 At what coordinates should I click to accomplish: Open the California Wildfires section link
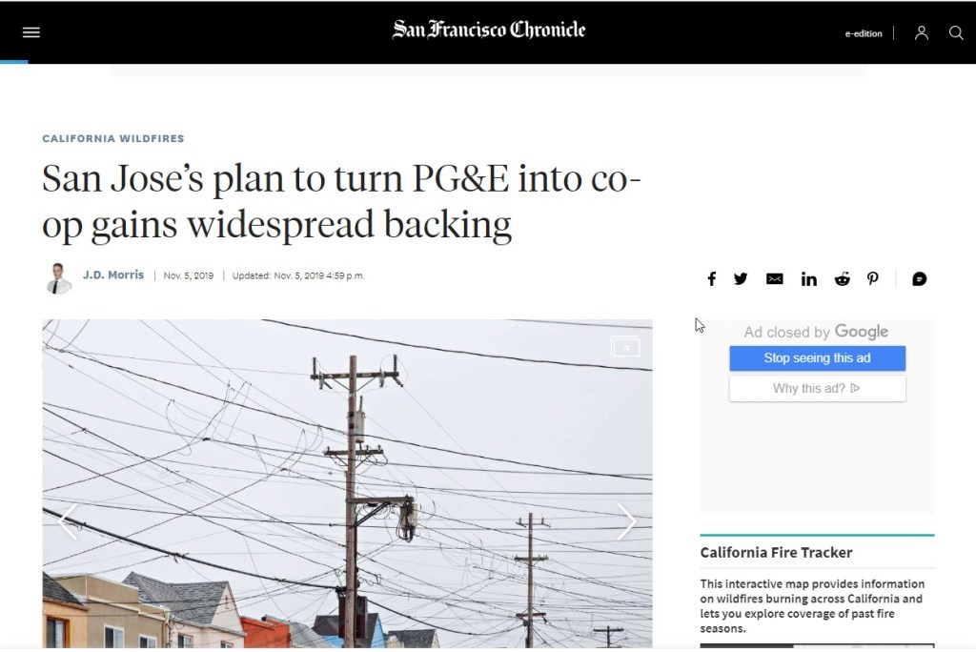pyautogui.click(x=113, y=138)
